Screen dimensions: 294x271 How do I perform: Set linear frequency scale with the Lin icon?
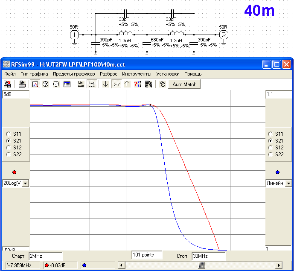point(81,84)
